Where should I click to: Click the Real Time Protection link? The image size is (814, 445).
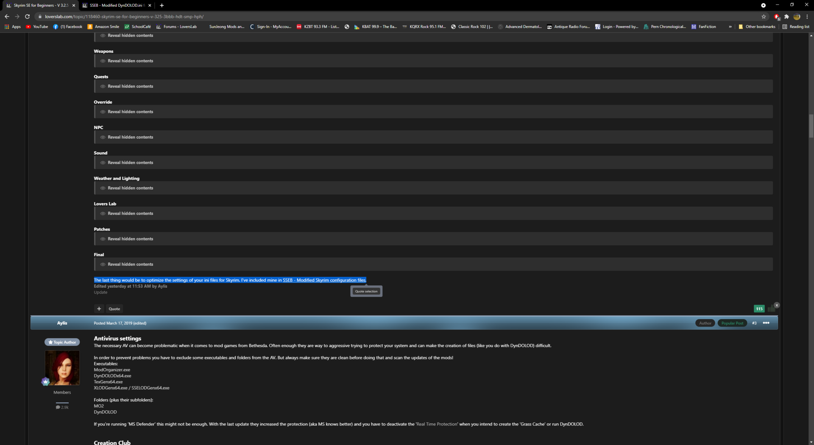tap(437, 424)
